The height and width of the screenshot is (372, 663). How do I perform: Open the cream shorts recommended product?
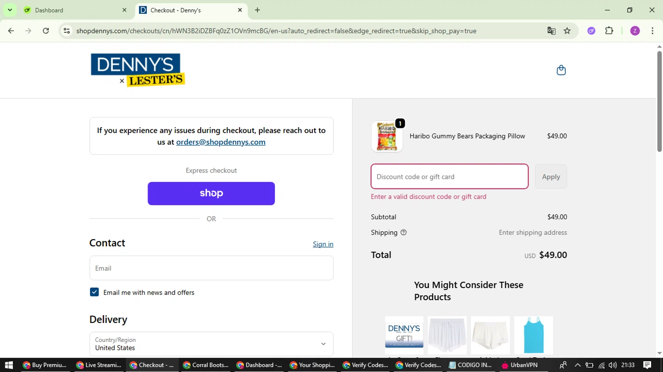tap(490, 335)
